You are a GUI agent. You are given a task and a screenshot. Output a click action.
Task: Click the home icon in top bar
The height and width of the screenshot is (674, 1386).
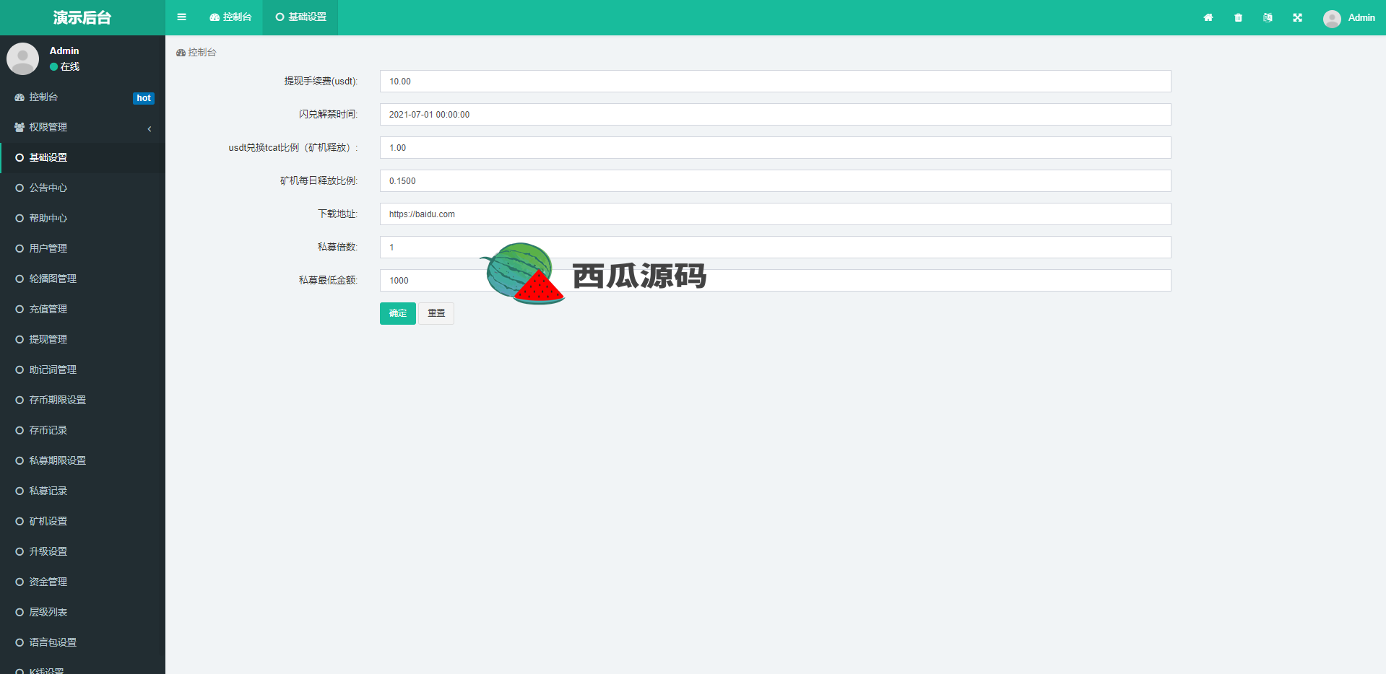[1208, 17]
